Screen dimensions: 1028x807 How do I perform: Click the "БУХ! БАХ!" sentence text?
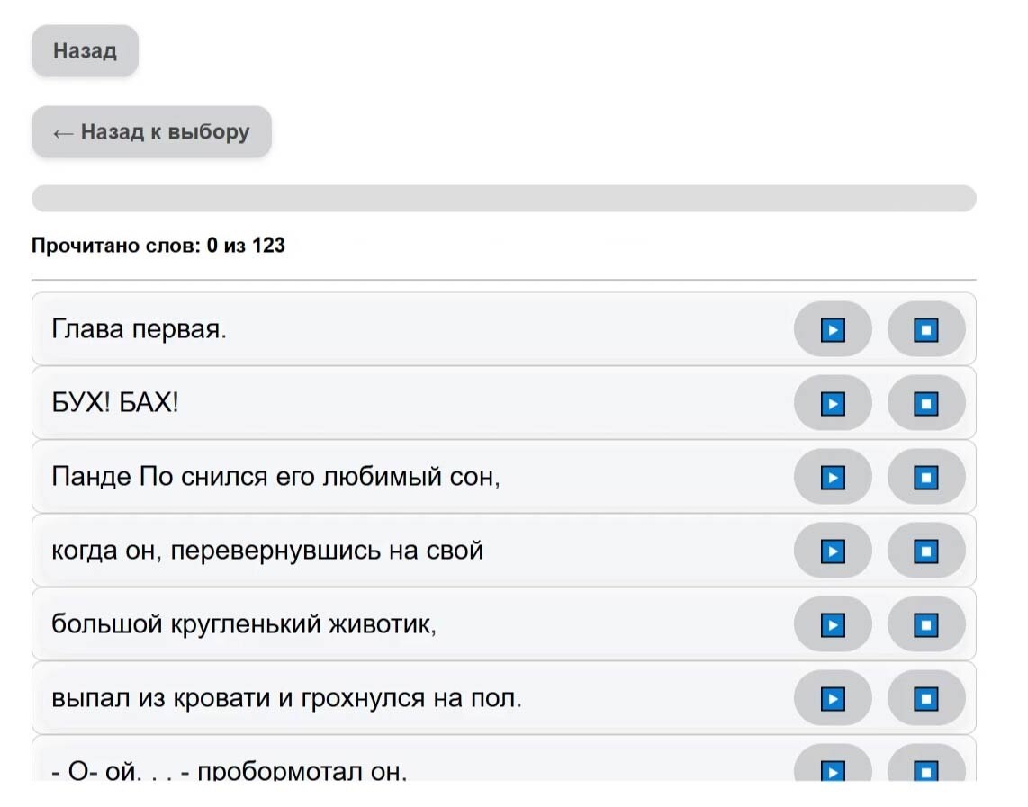(x=115, y=404)
